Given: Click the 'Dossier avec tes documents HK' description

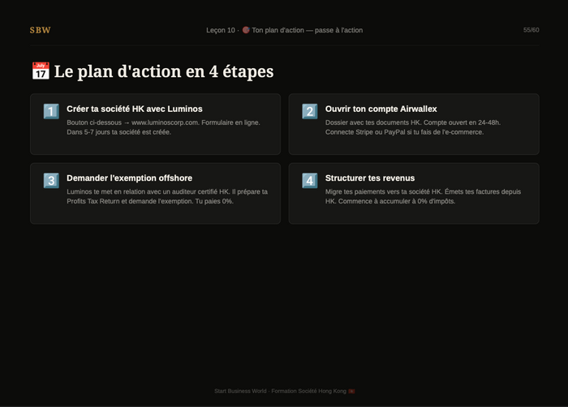Looking at the screenshot, I should pos(413,127).
